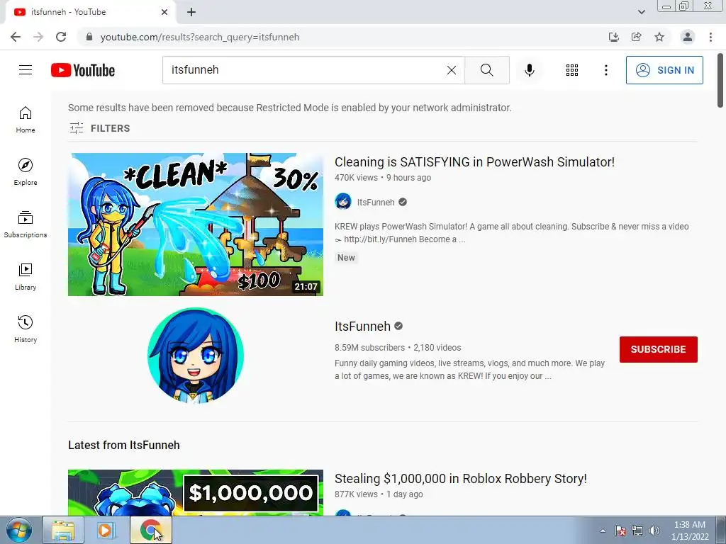
Task: Open the ItsFunneh channel name in channel card
Action: [362, 326]
